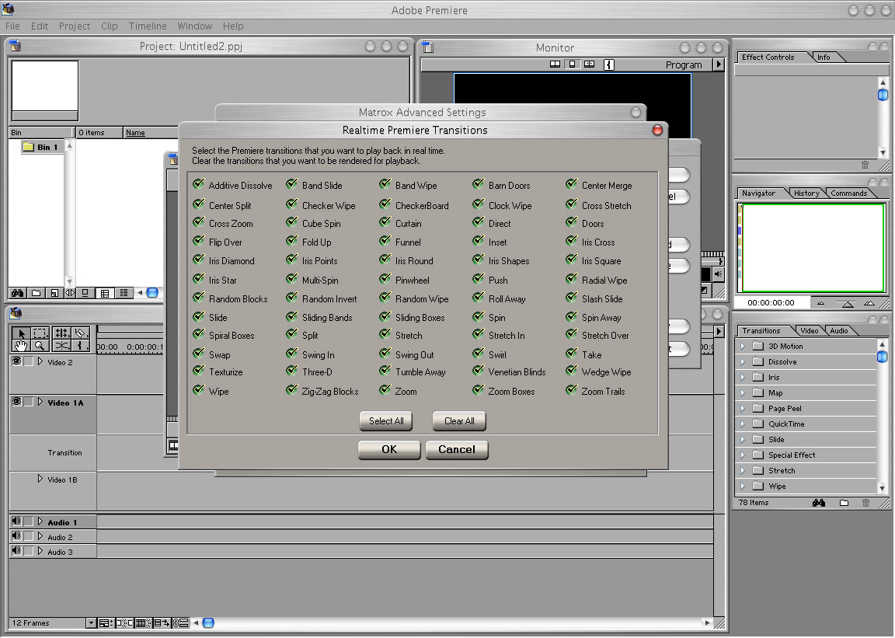This screenshot has height=638, width=895.
Task: Uncheck Cube Spin transition
Action: [291, 222]
